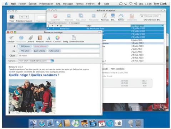Open Safari from the Dock
The height and width of the screenshot is (129, 171).
coord(42,123)
